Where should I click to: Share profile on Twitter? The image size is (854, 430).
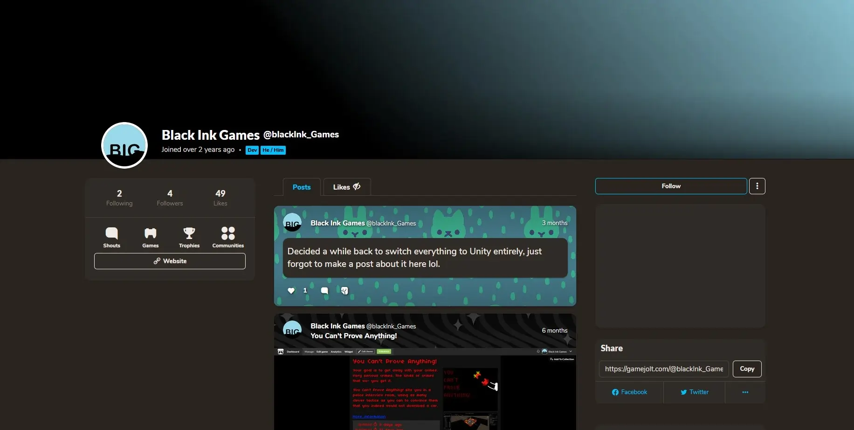(x=694, y=392)
